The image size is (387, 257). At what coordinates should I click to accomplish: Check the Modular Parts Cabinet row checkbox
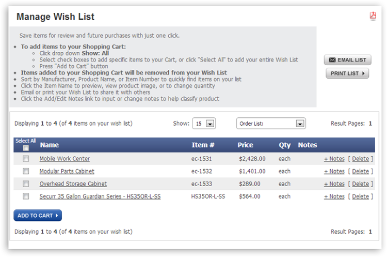point(26,171)
